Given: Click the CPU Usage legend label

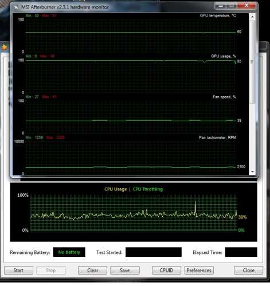Looking at the screenshot, I should pos(115,189).
